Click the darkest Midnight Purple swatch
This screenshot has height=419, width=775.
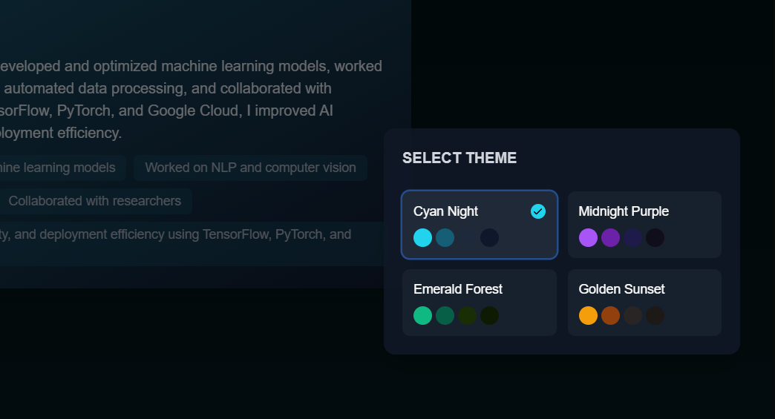pyautogui.click(x=655, y=237)
